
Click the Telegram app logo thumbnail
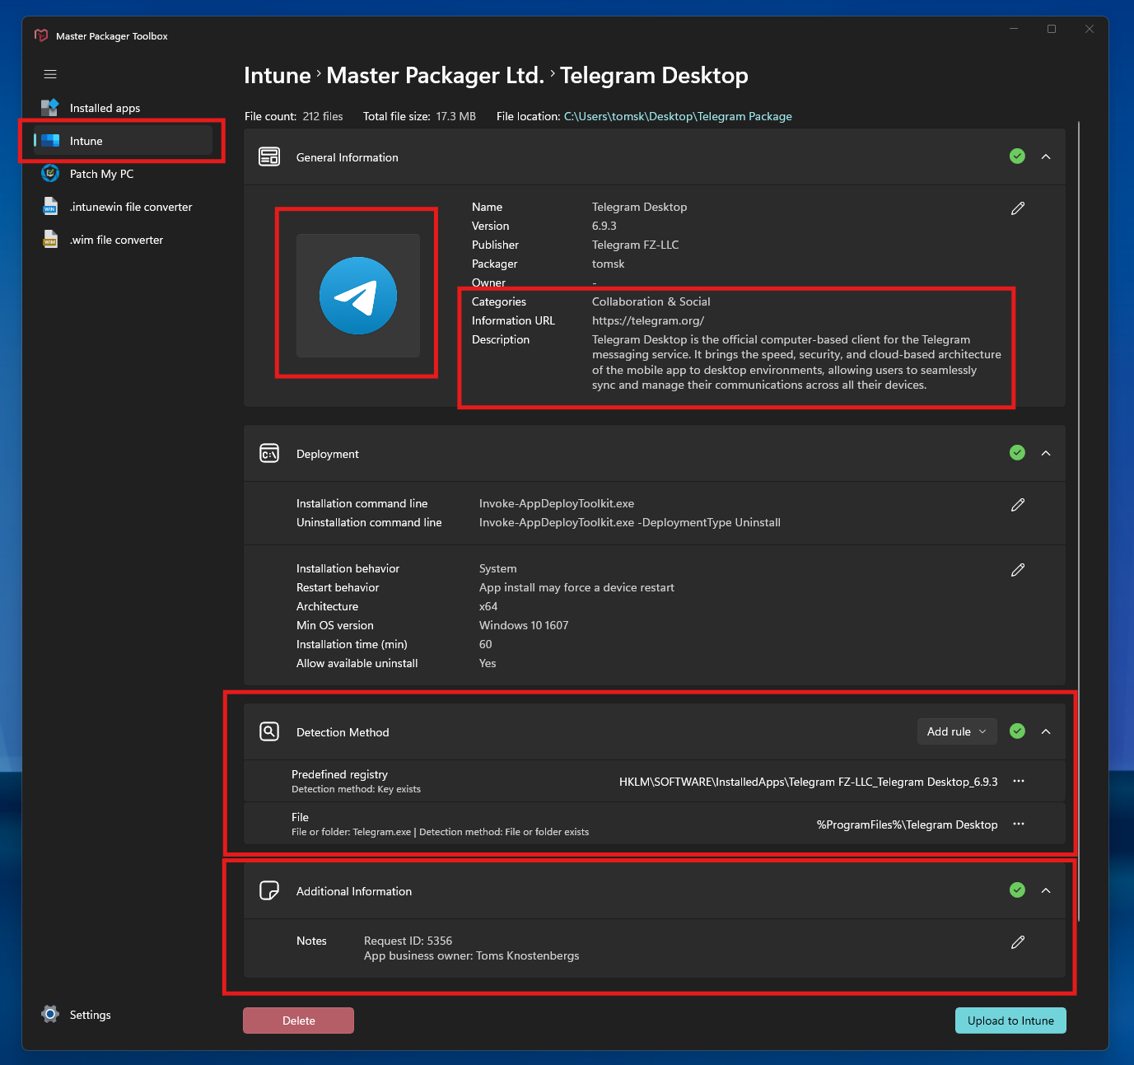358,296
